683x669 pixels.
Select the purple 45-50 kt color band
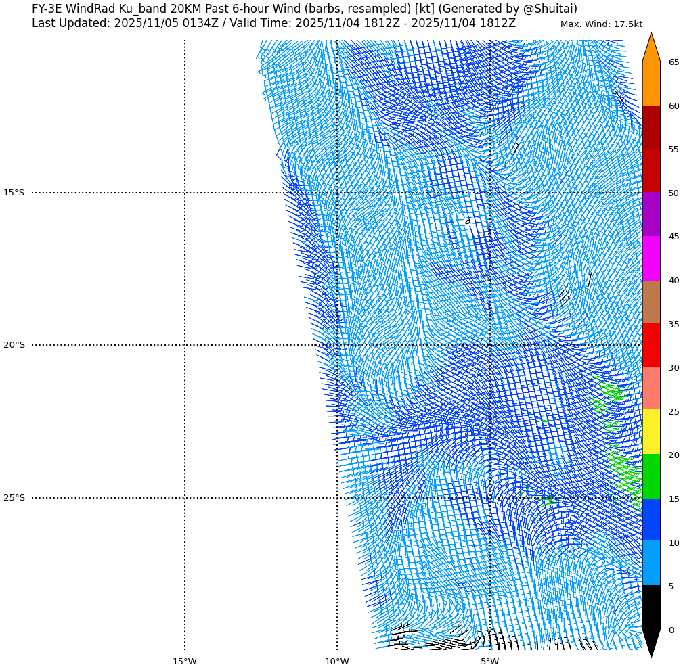point(651,214)
